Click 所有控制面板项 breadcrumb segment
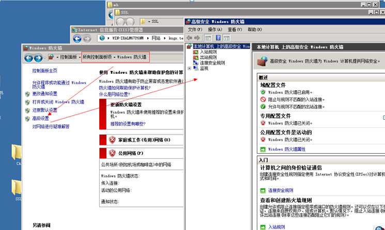The height and width of the screenshot is (230, 385). [x=97, y=57]
